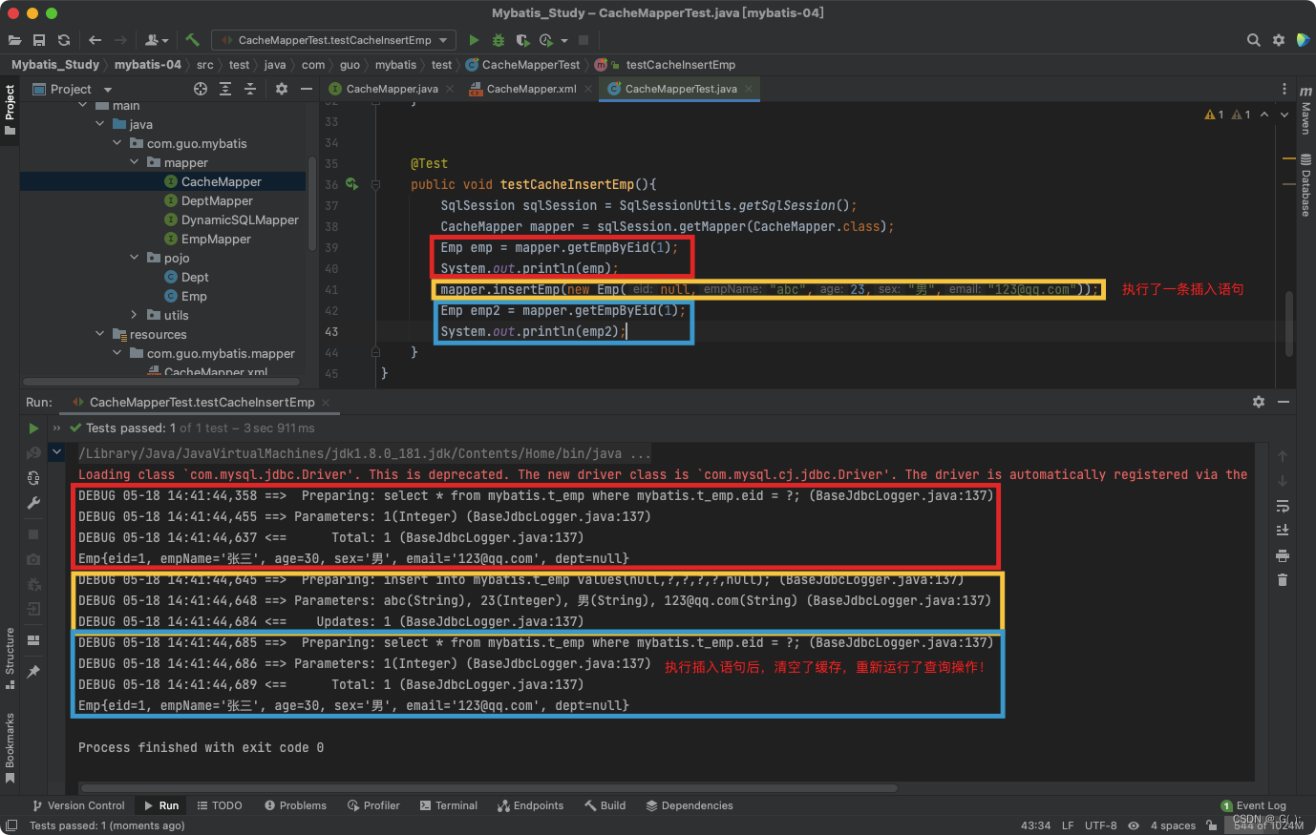Hide the Project tool window (minus icon)
Image resolution: width=1316 pixels, height=835 pixels.
click(x=307, y=89)
